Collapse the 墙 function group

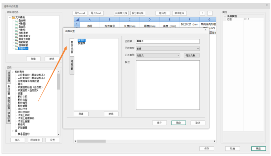(x=13, y=131)
